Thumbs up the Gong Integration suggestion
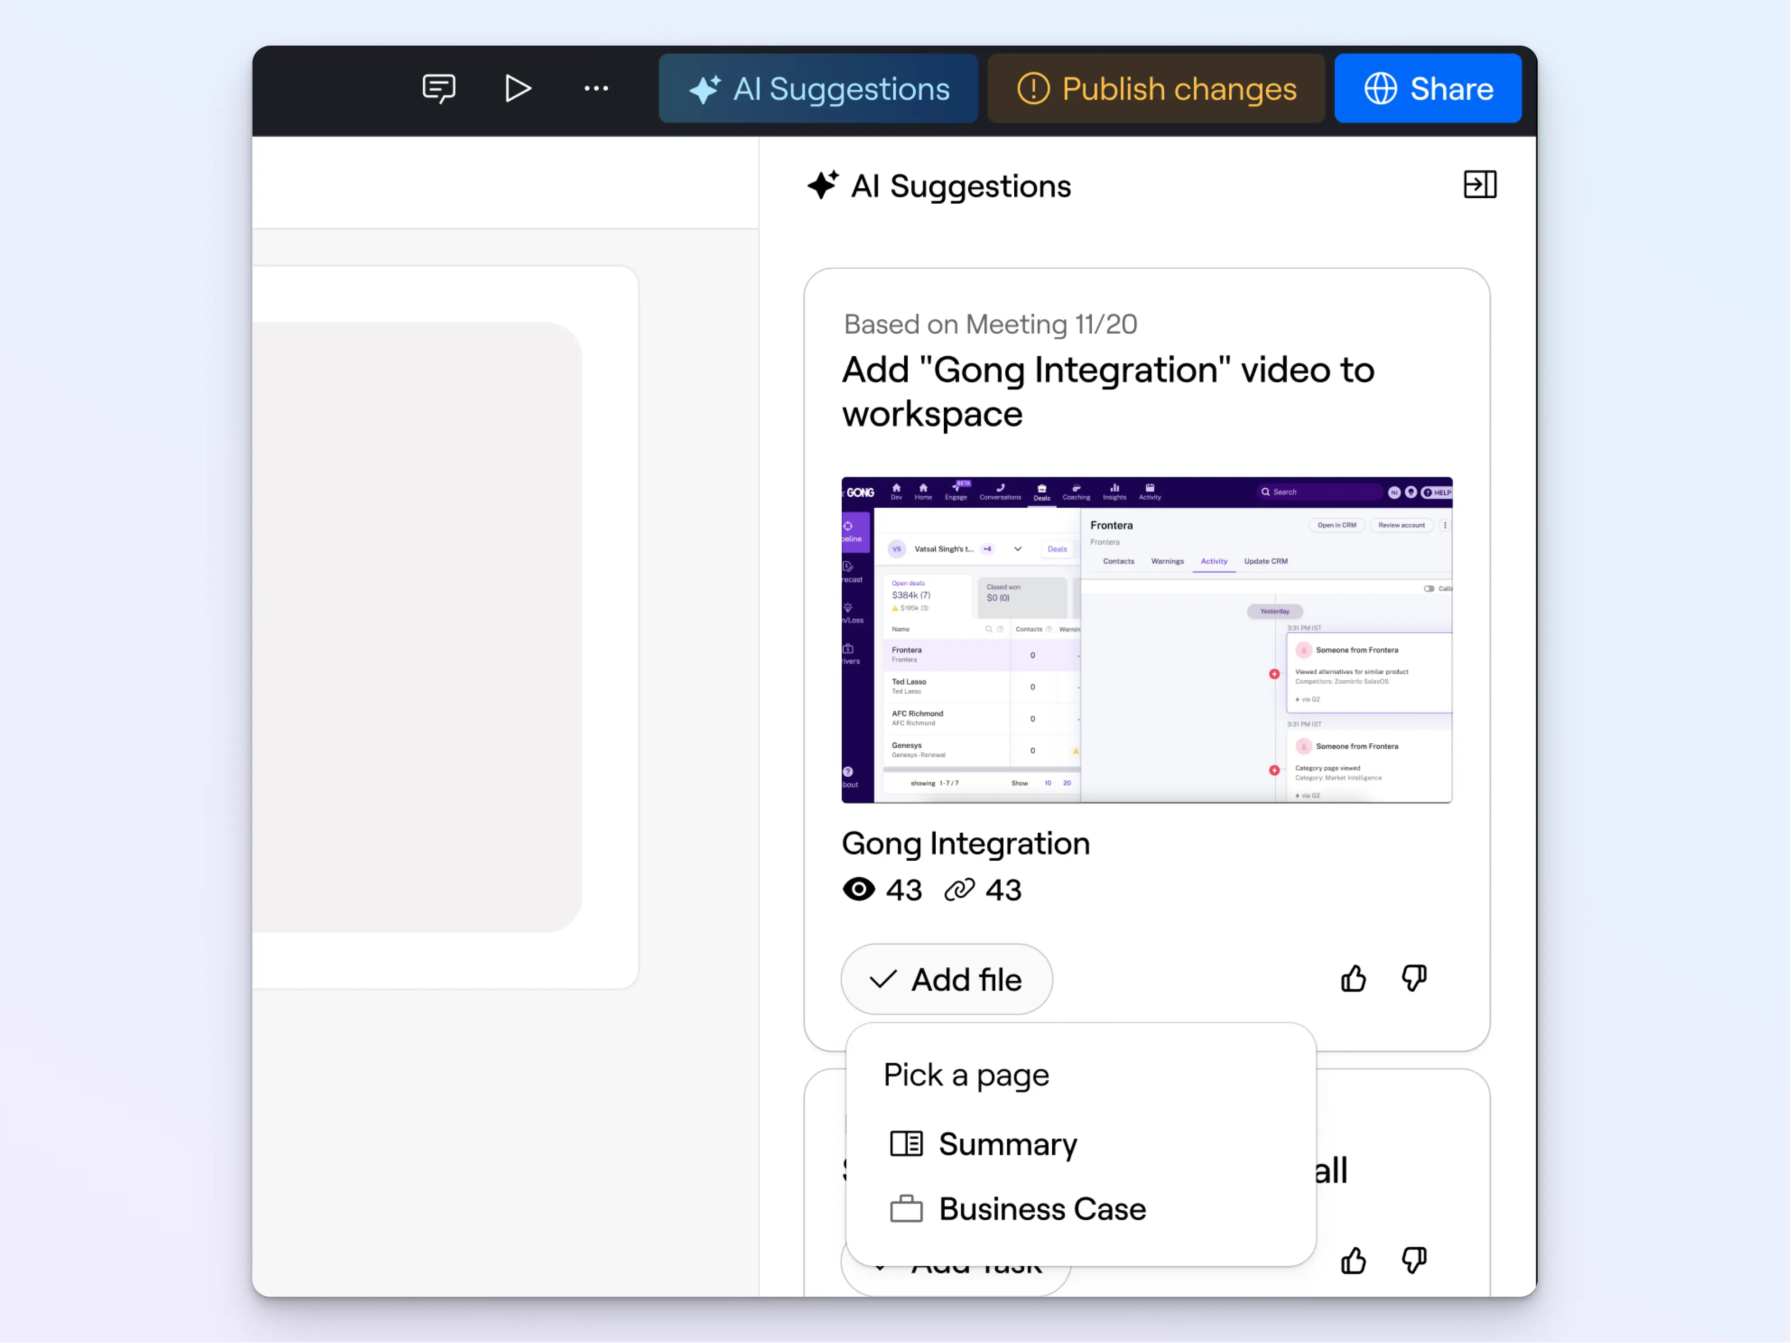Image resolution: width=1791 pixels, height=1343 pixels. coord(1353,979)
